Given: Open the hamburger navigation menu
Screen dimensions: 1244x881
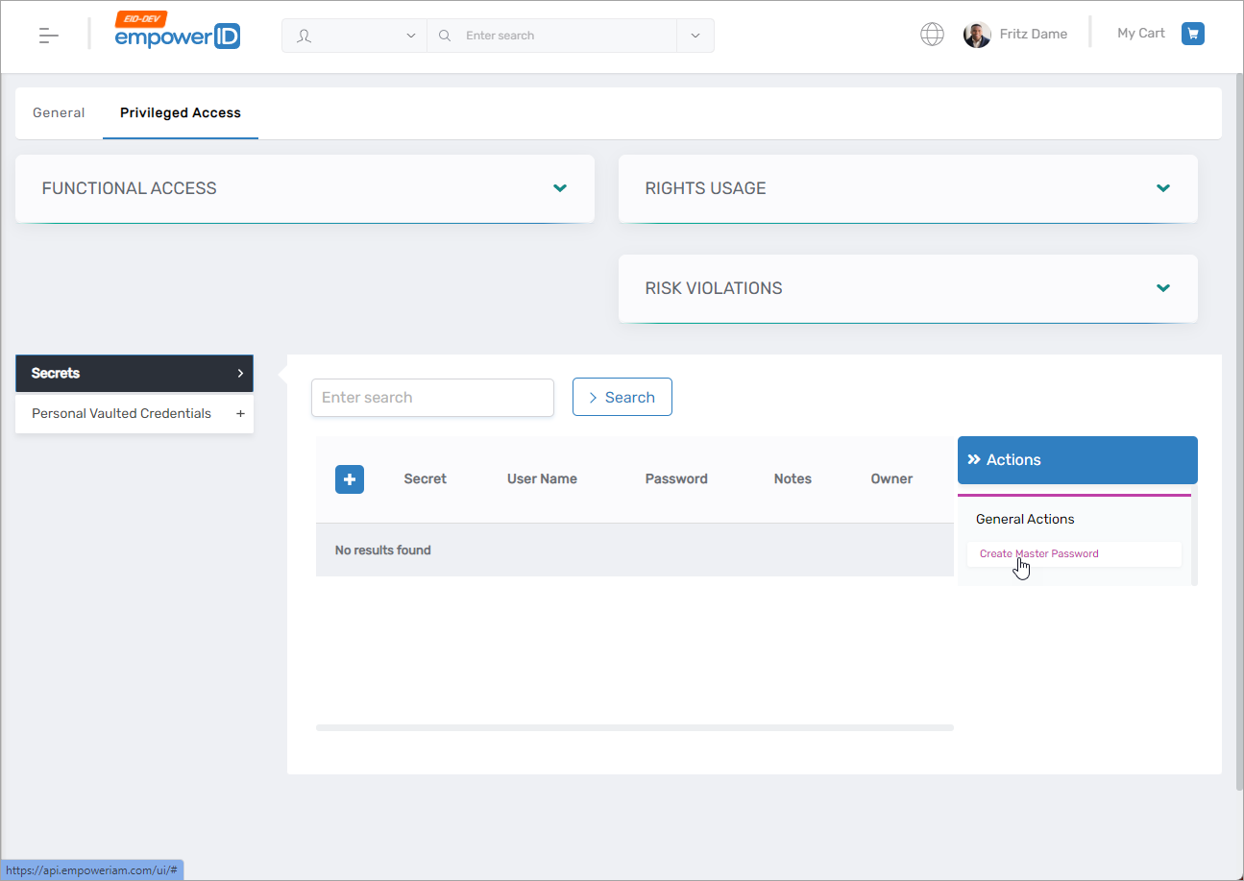Looking at the screenshot, I should (x=48, y=36).
